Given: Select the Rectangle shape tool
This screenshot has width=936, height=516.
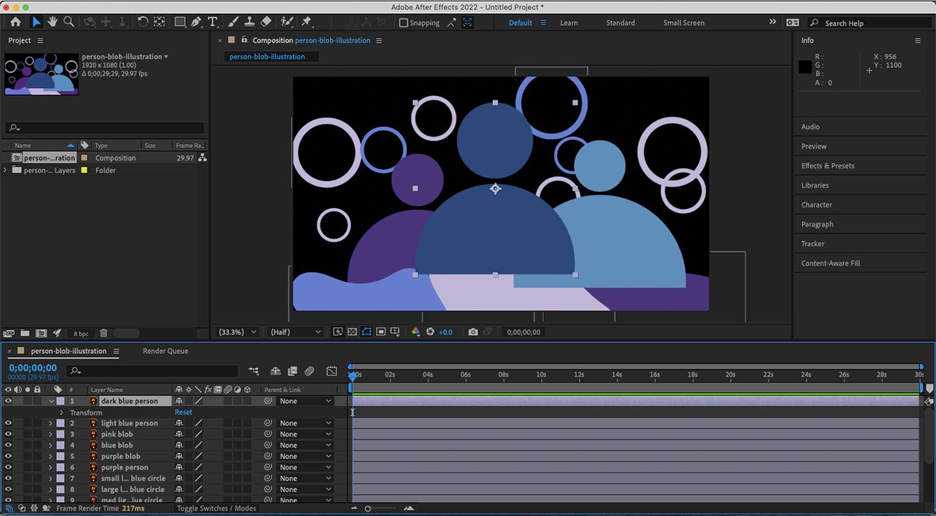Looking at the screenshot, I should pyautogui.click(x=180, y=22).
